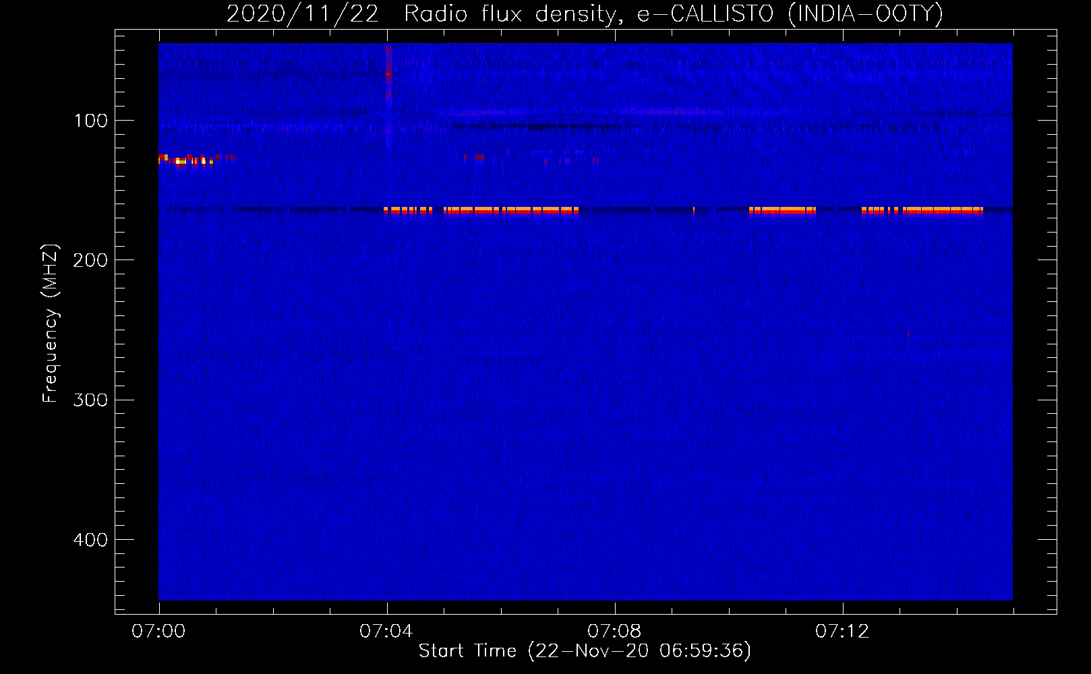Click the '07:00' time tick label
This screenshot has width=1091, height=674.
tap(158, 632)
